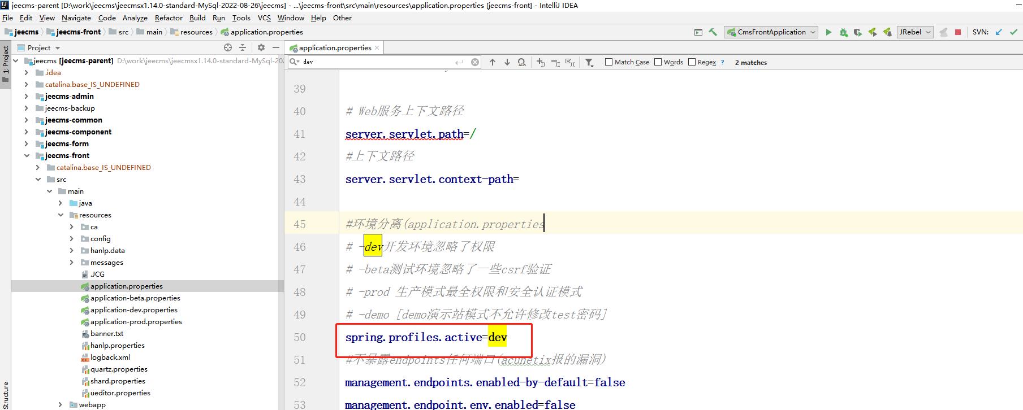This screenshot has height=410, width=1023.
Task: Open the VCS menu
Action: (264, 18)
